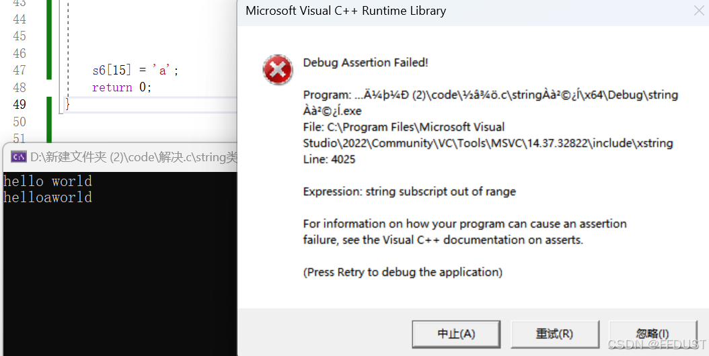
Task: Click line number 49 in the gutter
Action: [x=20, y=104]
